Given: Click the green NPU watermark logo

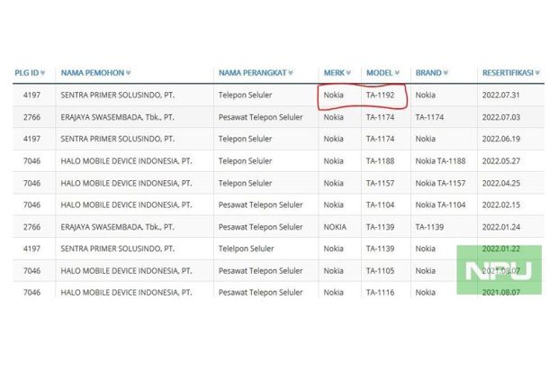Looking at the screenshot, I should (499, 269).
